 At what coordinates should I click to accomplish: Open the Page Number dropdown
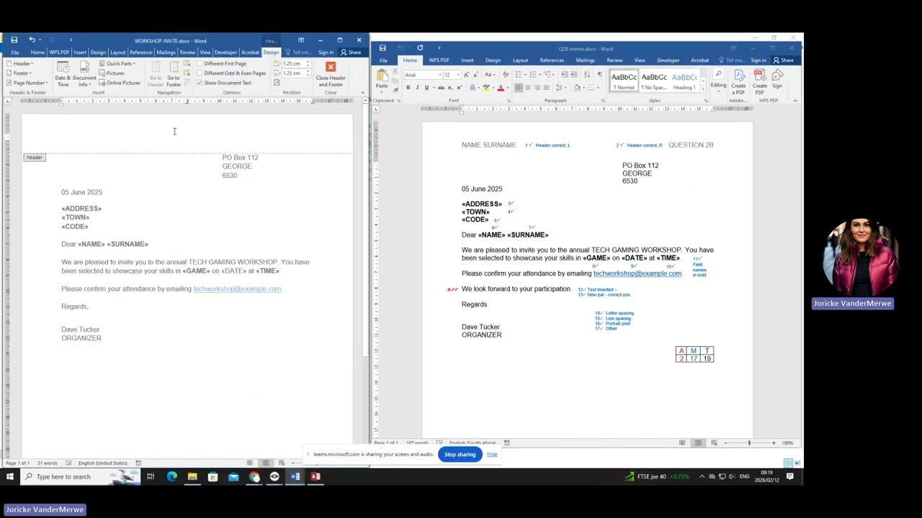point(27,83)
